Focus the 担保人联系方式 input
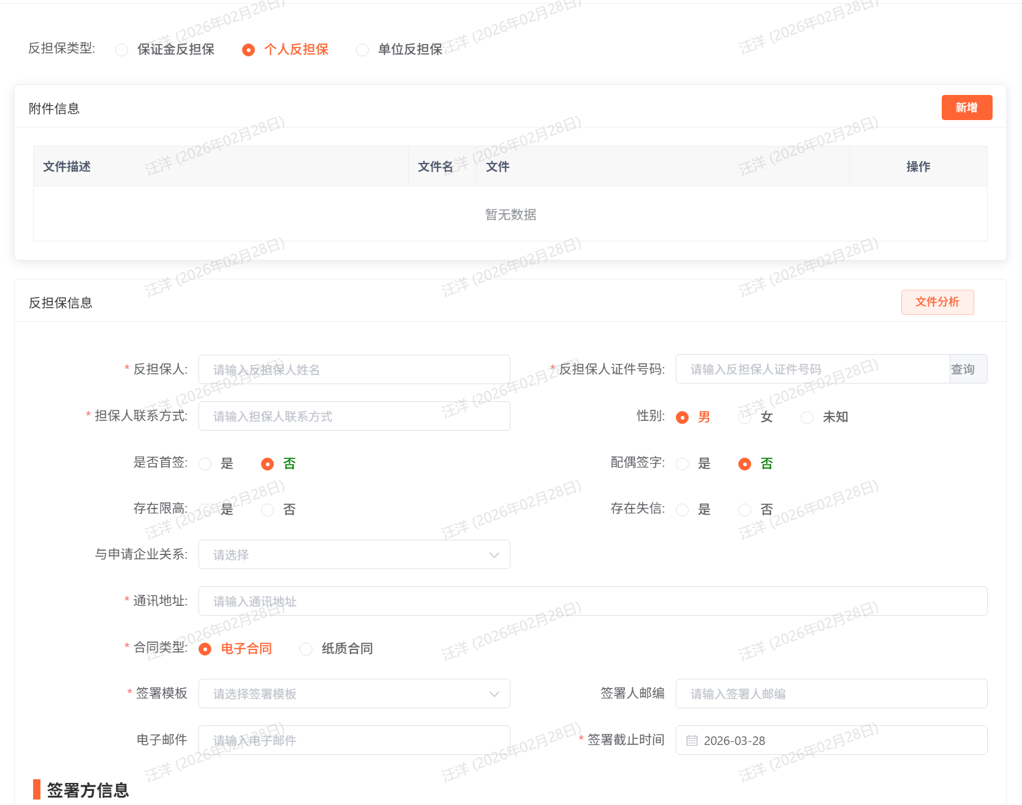This screenshot has width=1022, height=805. (354, 416)
